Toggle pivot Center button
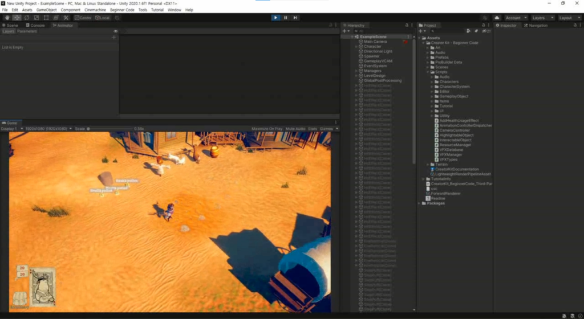Screen dimensions: 584x319 [x=83, y=18]
